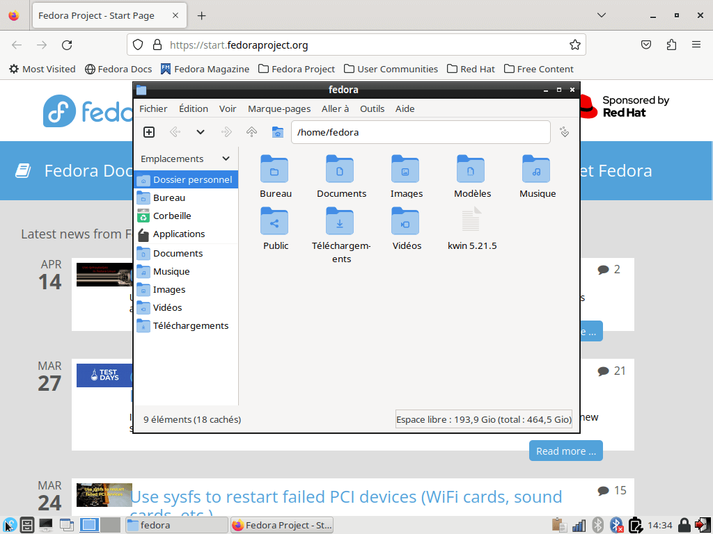Select Téléchargements in the sidebar

point(186,326)
